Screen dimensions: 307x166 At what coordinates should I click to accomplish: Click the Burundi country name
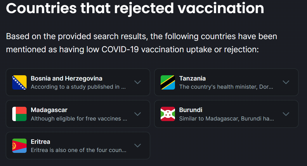click(190, 110)
